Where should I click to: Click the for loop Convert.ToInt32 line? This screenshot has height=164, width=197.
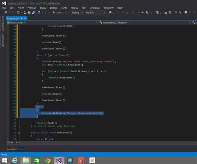click(x=74, y=71)
